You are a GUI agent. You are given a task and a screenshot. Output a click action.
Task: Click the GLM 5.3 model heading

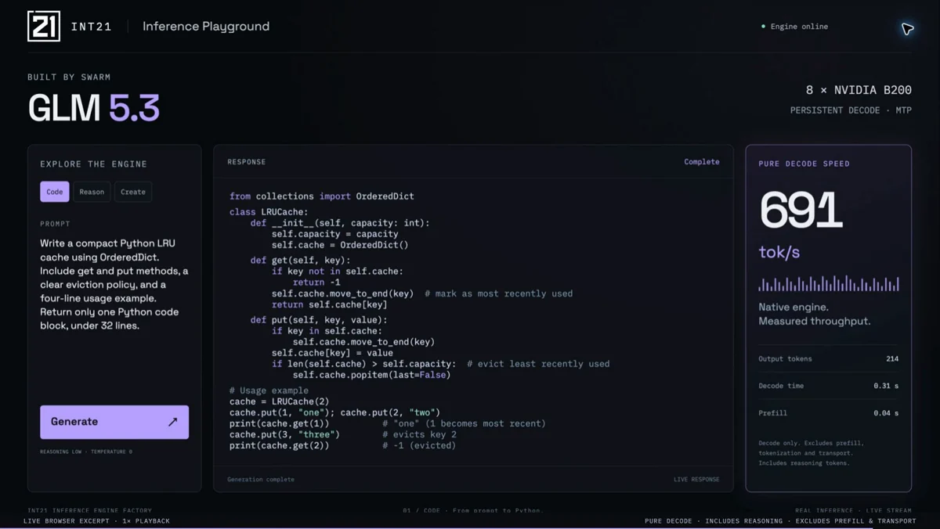[x=94, y=108]
